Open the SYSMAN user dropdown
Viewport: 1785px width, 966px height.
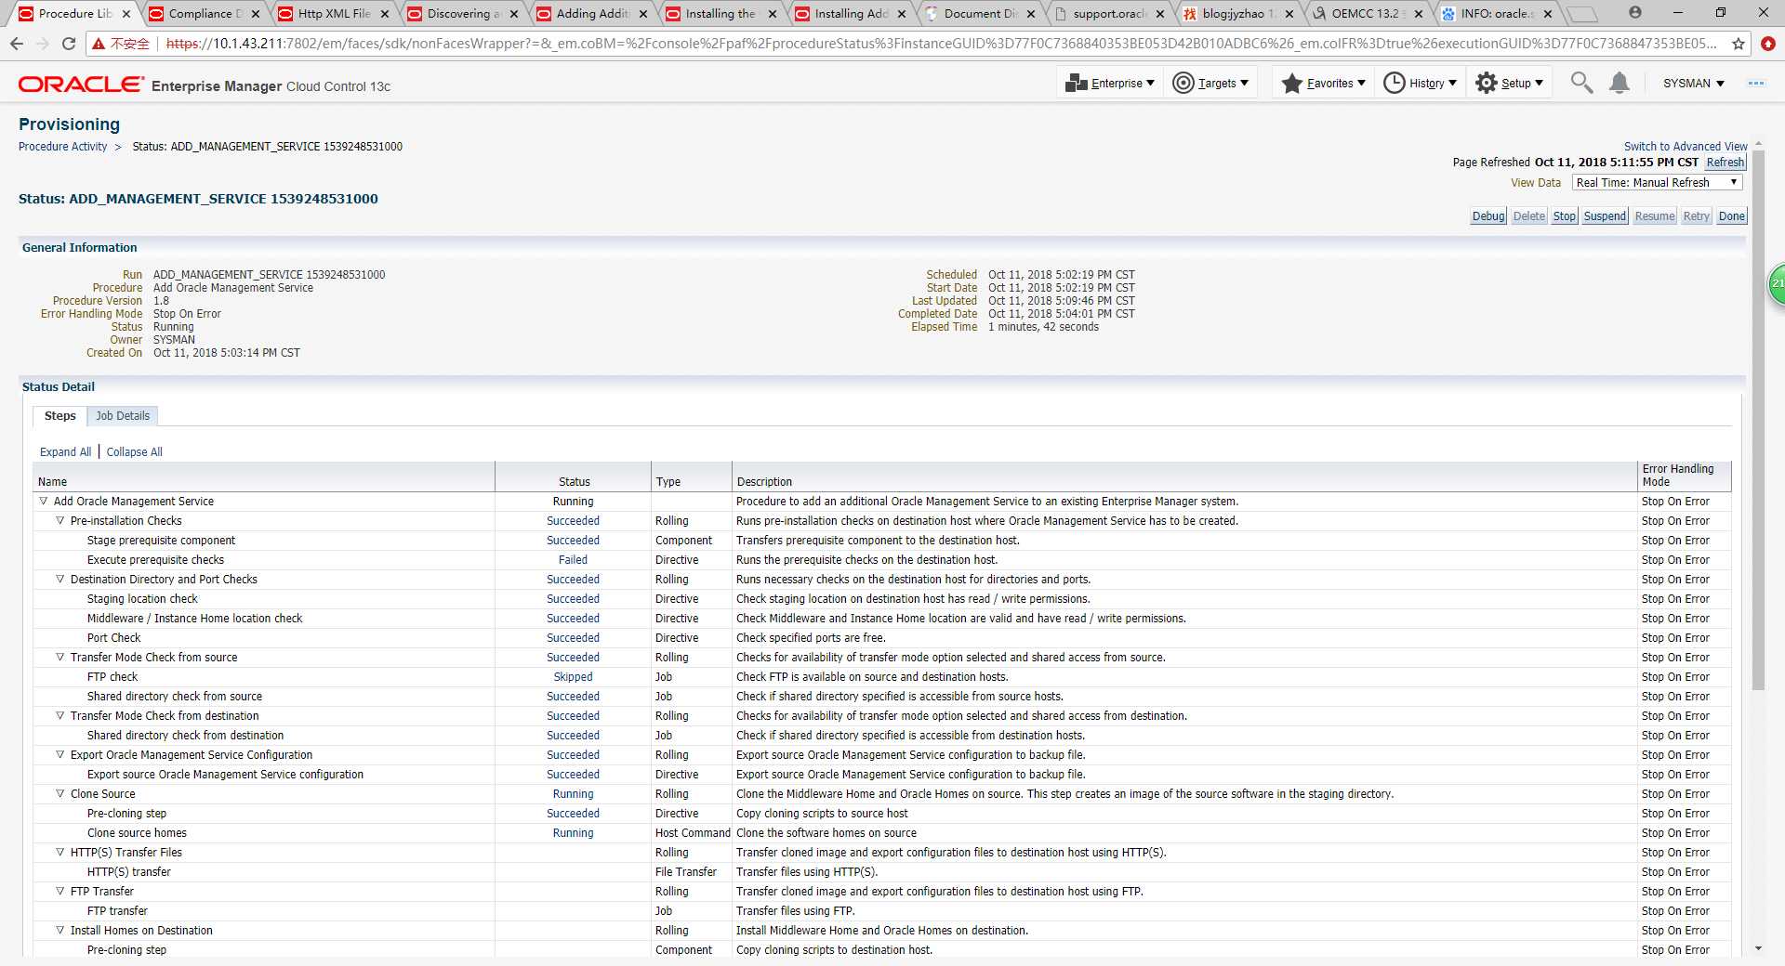1693,83
